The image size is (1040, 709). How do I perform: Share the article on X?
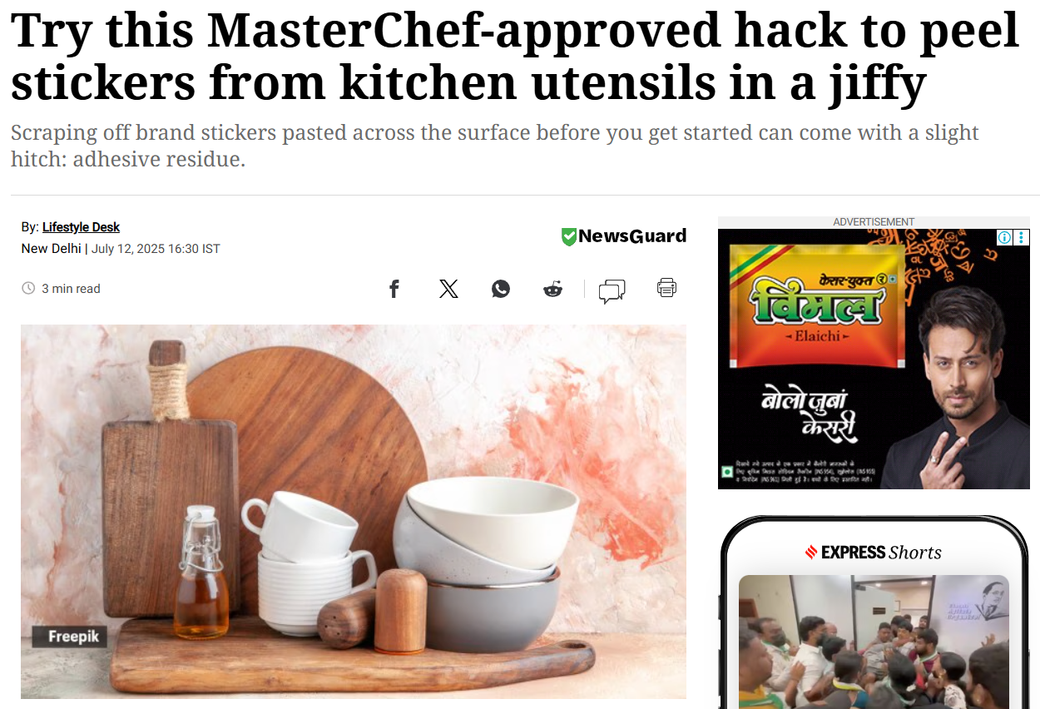click(x=448, y=289)
